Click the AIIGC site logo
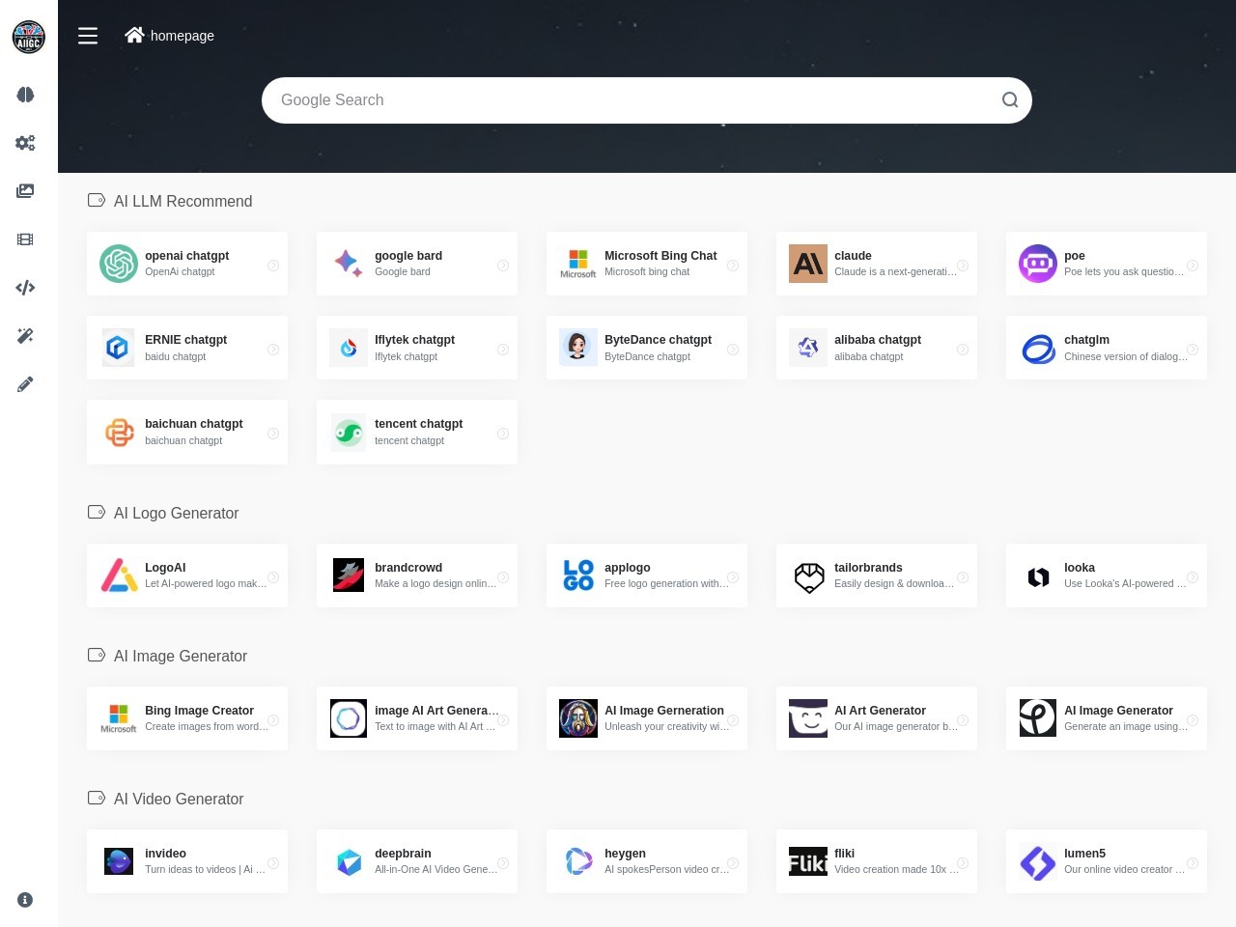The image size is (1236, 927). [28, 37]
